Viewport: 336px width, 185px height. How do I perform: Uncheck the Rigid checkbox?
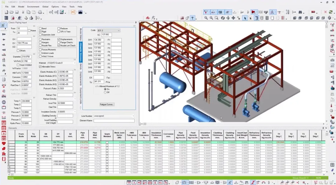(x=40, y=31)
